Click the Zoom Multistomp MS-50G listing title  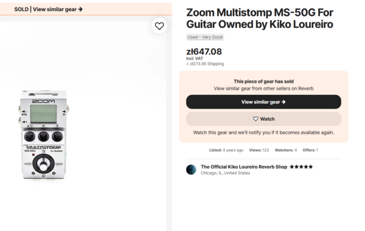260,18
